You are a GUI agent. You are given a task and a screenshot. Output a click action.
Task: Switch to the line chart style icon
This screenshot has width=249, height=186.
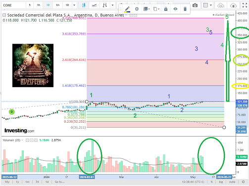pos(95,5)
